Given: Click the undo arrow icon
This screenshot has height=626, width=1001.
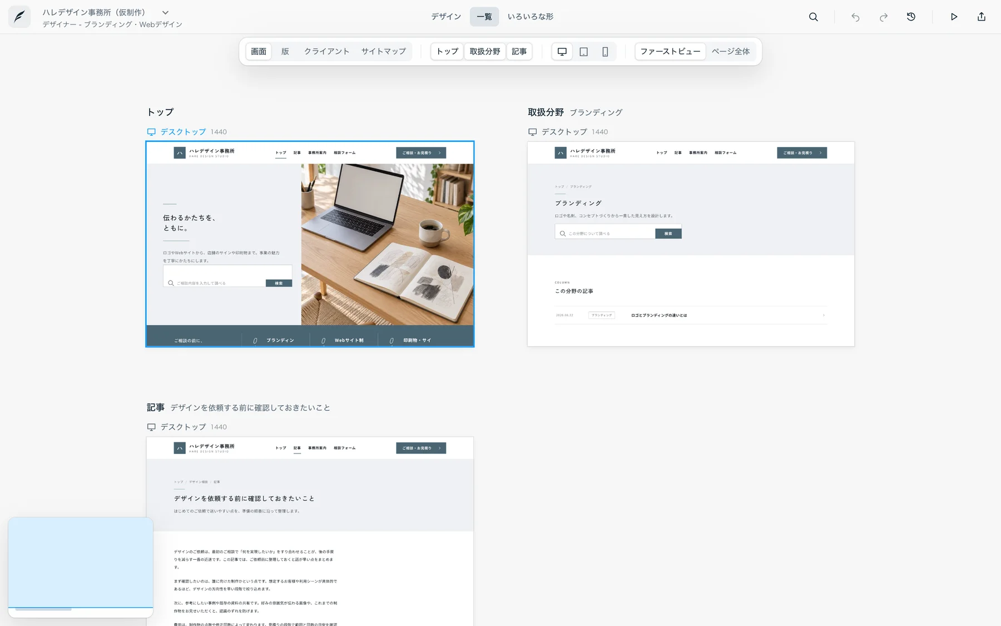Looking at the screenshot, I should point(855,17).
